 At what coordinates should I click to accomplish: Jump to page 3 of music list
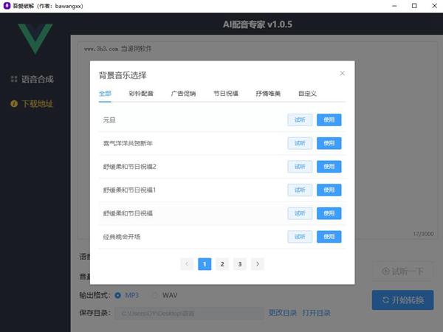(239, 263)
